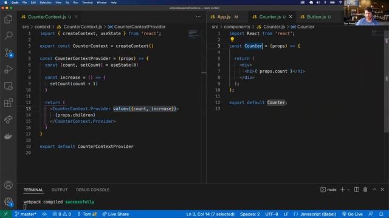Open errors and warnings count
This screenshot has width=389, height=218.
62,214
